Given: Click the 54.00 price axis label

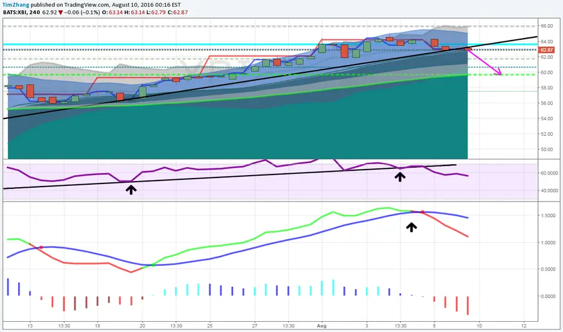Looking at the screenshot, I should 547,119.
